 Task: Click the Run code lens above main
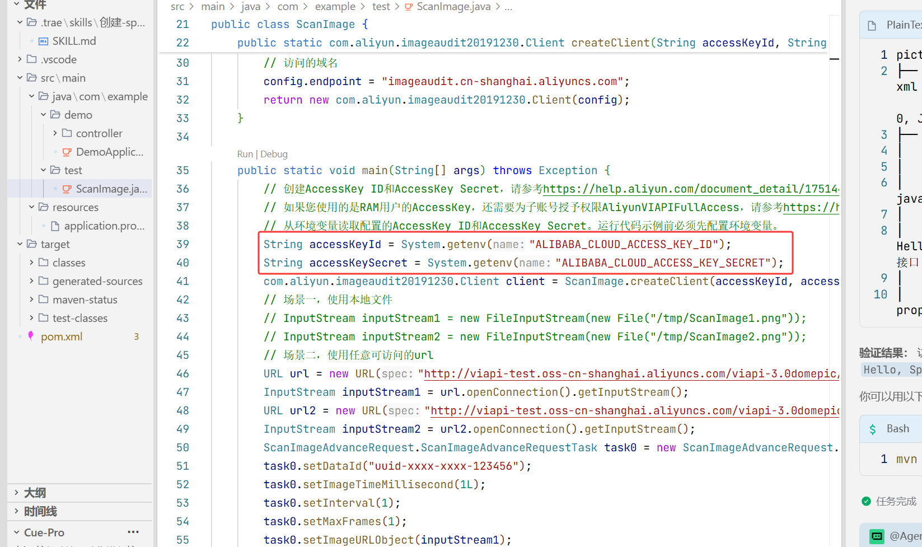pos(245,154)
